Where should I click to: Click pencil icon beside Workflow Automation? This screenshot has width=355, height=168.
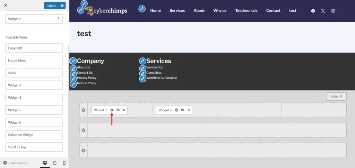click(x=142, y=79)
